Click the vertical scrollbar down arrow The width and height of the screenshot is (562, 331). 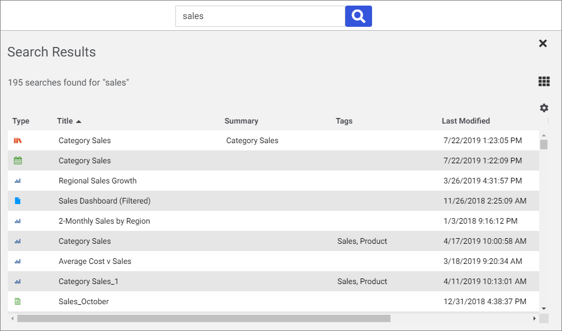click(x=544, y=308)
